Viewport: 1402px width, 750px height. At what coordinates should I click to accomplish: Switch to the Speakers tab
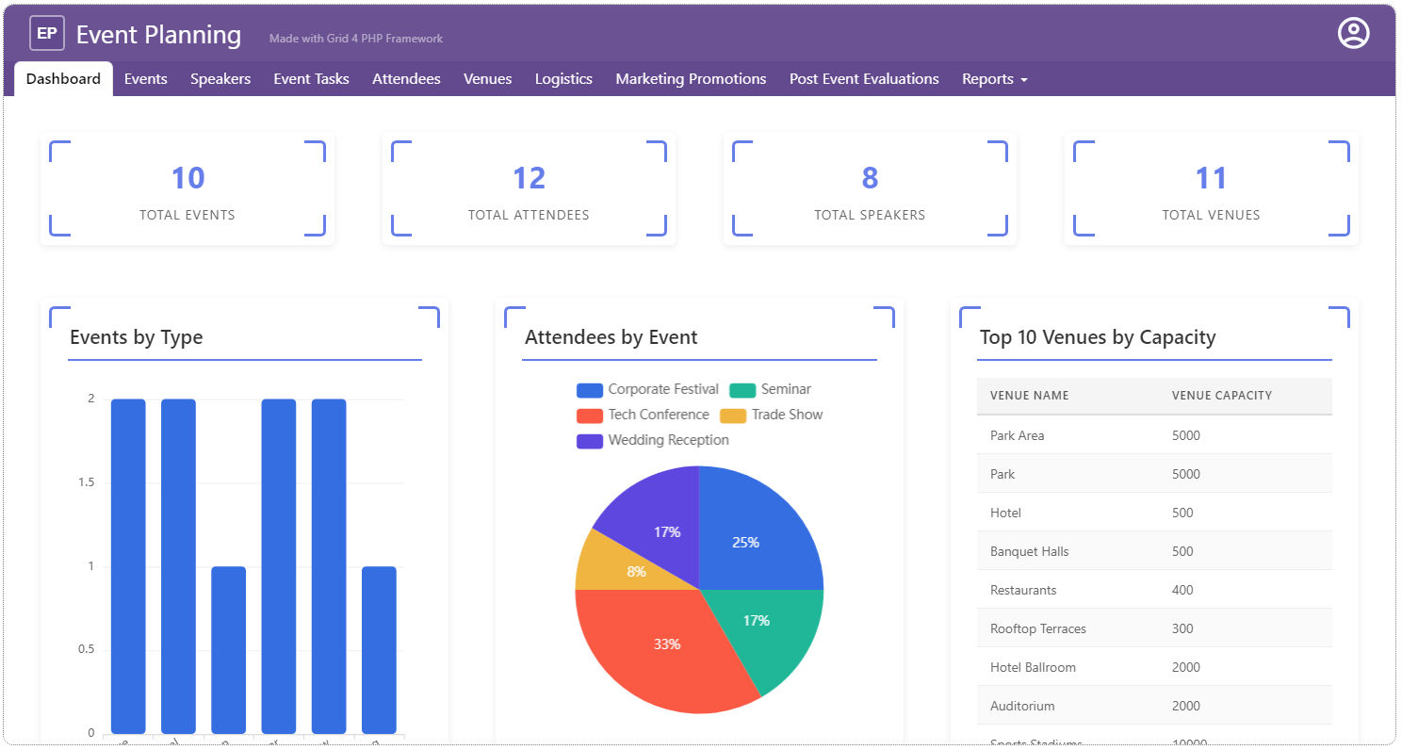220,79
